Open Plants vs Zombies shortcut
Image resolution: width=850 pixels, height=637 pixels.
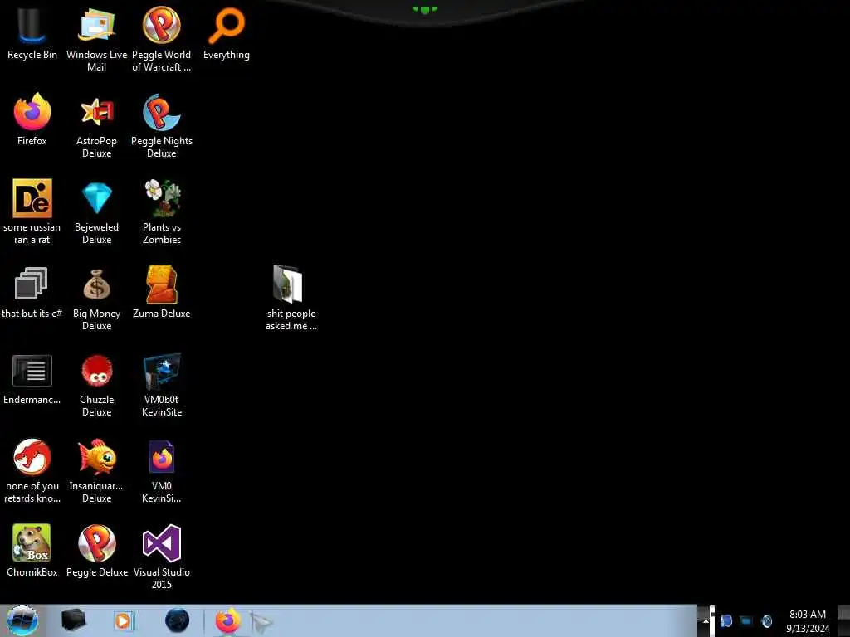(162, 212)
